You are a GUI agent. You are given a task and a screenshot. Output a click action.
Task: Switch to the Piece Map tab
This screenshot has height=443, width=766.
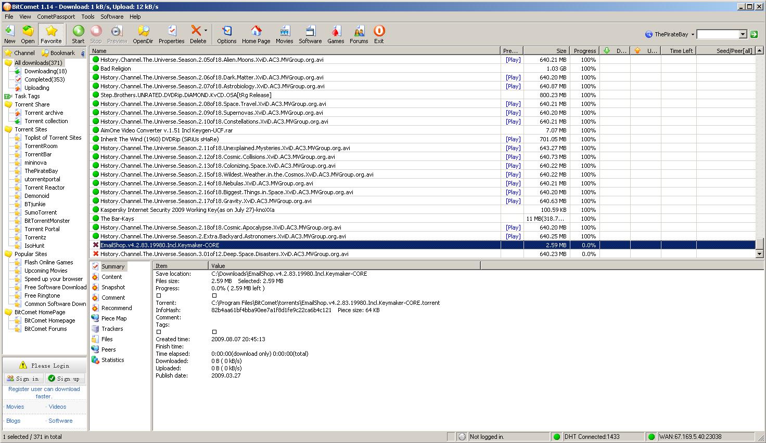113,318
